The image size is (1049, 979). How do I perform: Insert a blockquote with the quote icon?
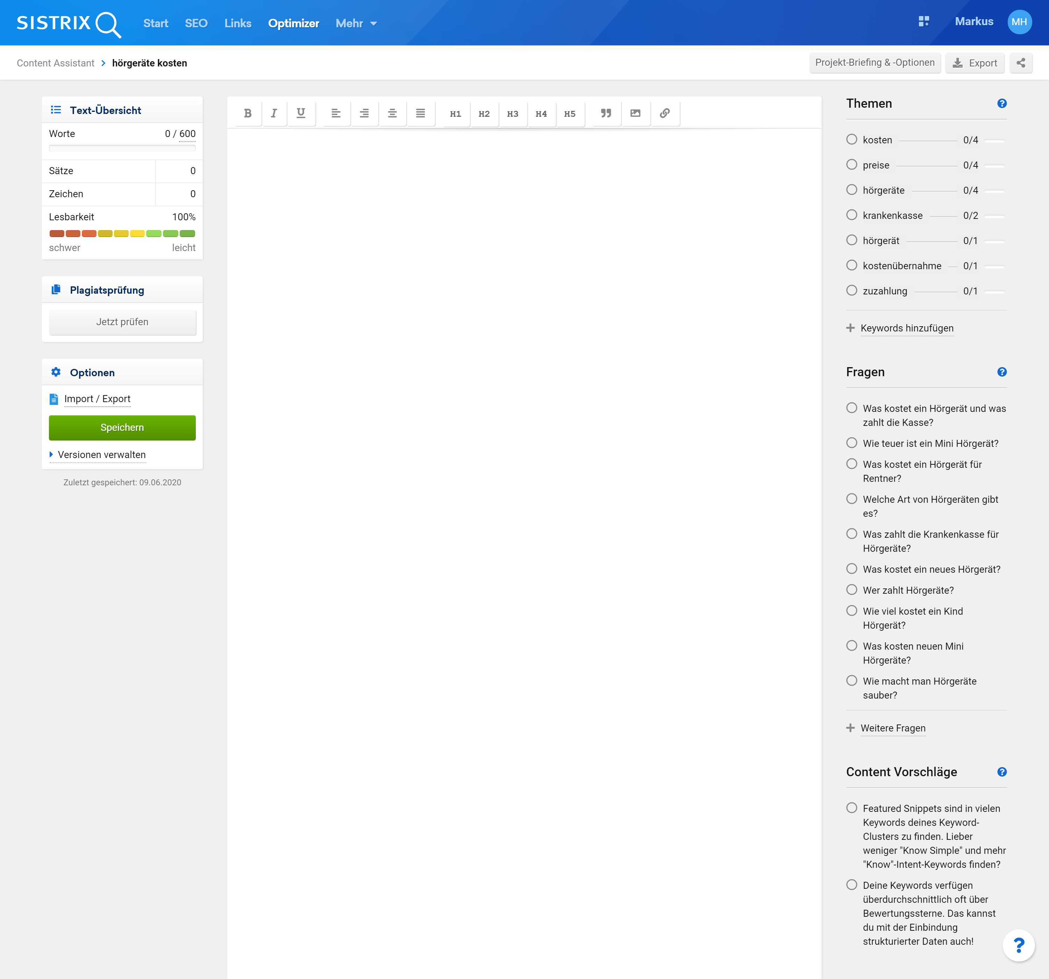[x=606, y=114]
